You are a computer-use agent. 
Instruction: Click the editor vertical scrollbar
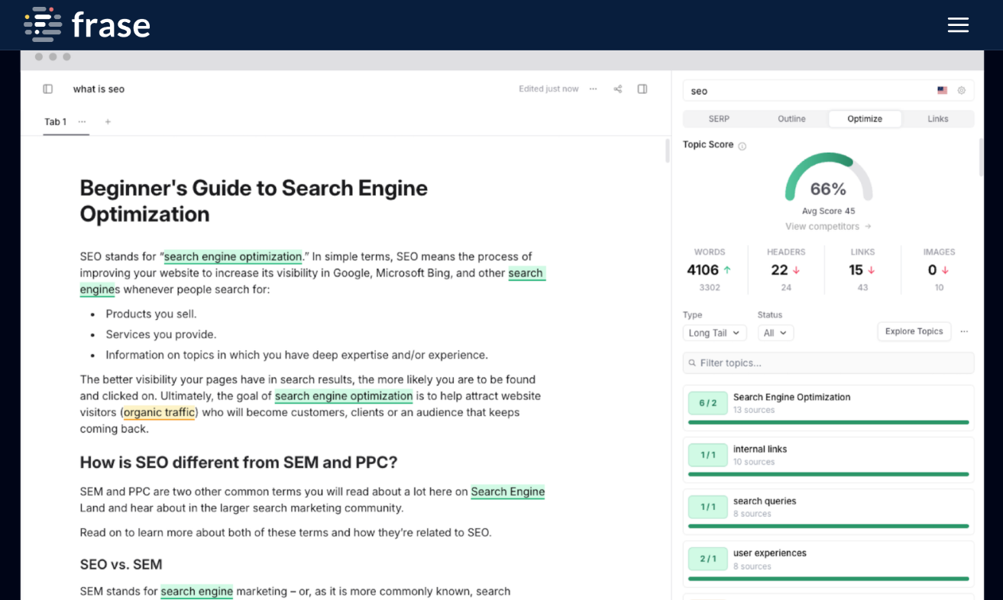[x=667, y=151]
